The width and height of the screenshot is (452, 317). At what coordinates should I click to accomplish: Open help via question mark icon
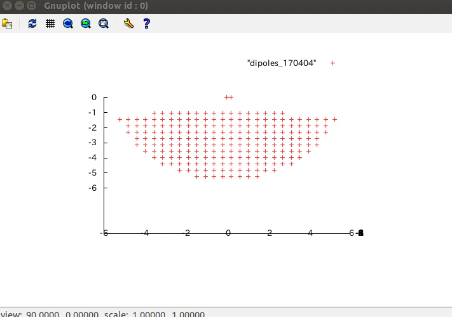tap(146, 23)
